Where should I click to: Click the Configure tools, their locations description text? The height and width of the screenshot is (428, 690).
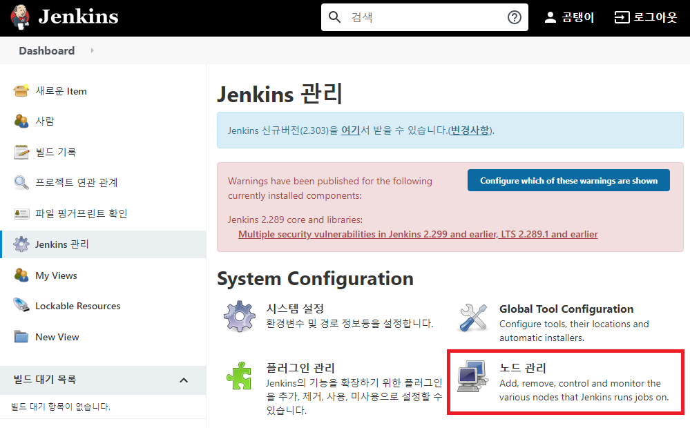(x=574, y=331)
